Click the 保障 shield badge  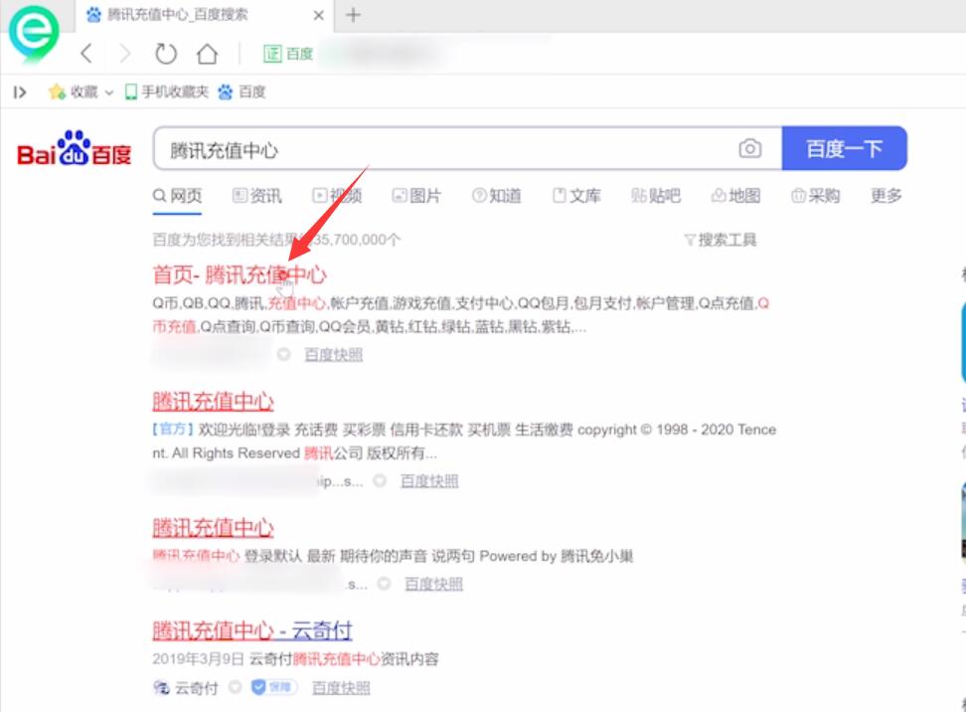tap(274, 687)
